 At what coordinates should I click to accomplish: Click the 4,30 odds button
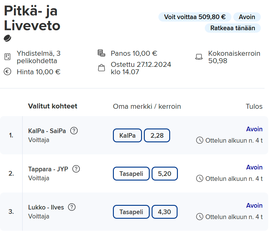(164, 212)
